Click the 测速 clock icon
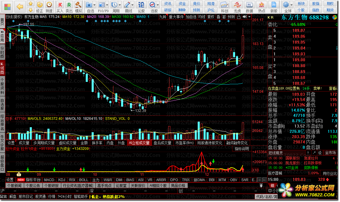The image size is (340, 202). [x=49, y=4]
